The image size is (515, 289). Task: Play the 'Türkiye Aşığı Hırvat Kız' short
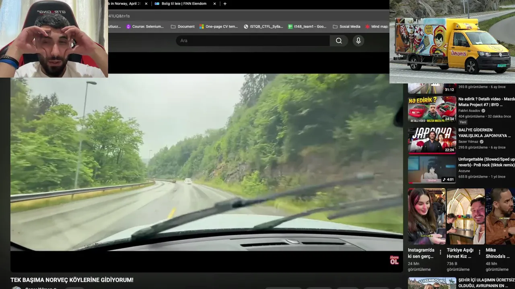466,216
